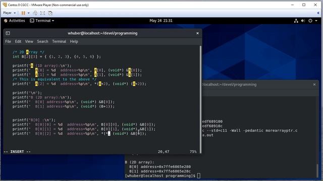
Task: Click the printf line with *(A+2)
Action: pos(79,84)
